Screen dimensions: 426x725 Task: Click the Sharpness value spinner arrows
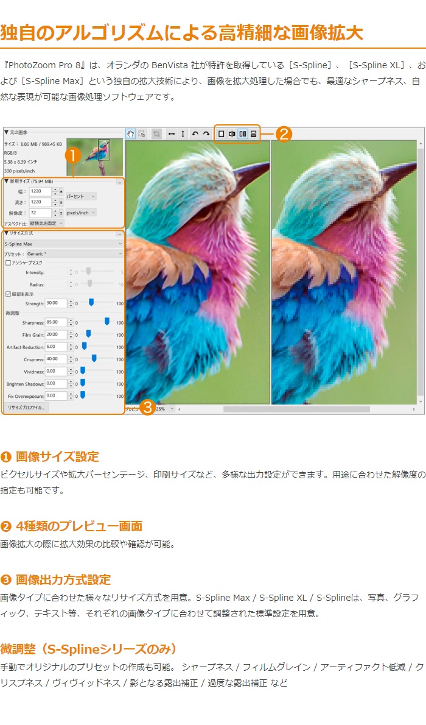pyautogui.click(x=71, y=322)
